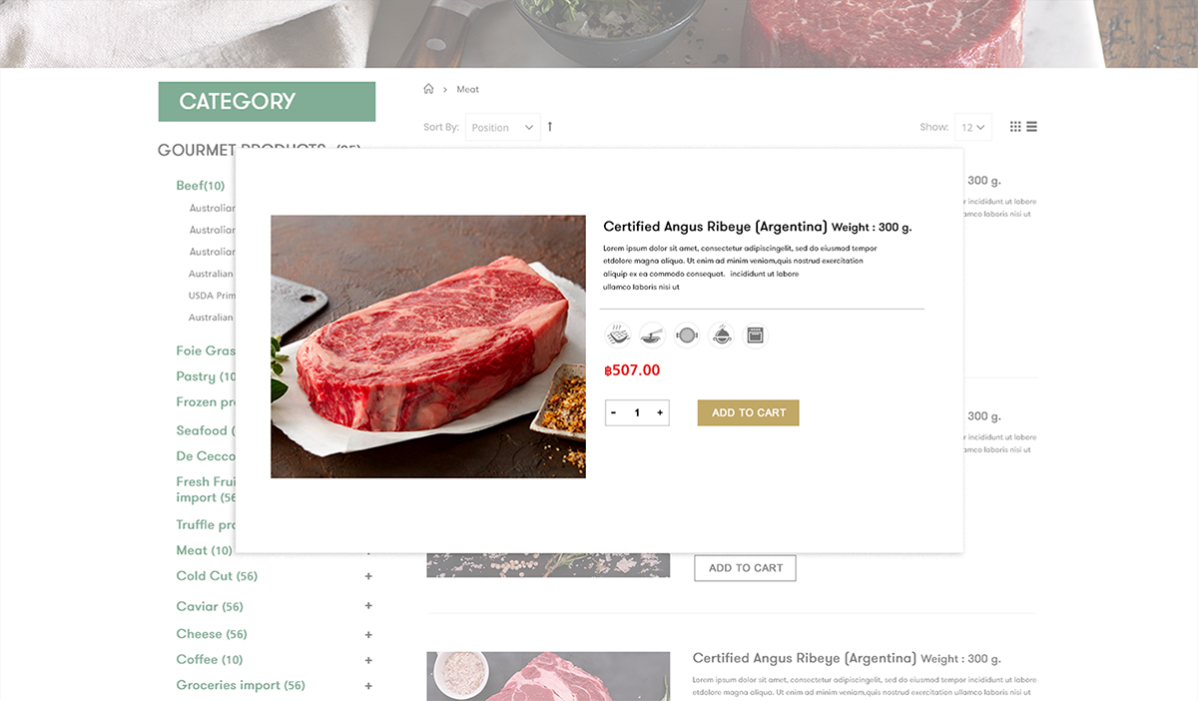Click outlined ADD TO CART button in list
This screenshot has width=1198, height=701.
point(745,568)
